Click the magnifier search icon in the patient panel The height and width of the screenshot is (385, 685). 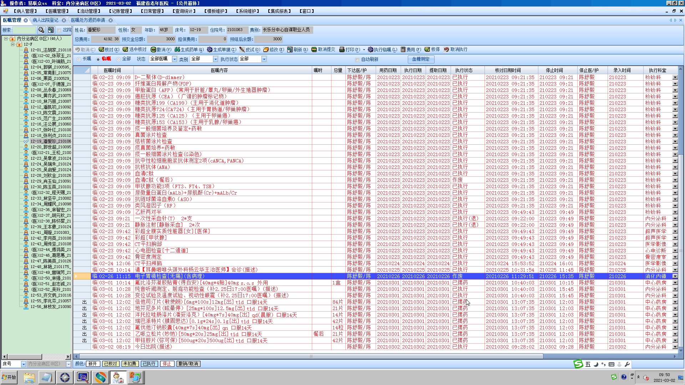coord(41,30)
